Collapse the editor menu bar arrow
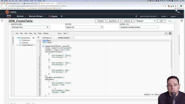 [13, 34]
